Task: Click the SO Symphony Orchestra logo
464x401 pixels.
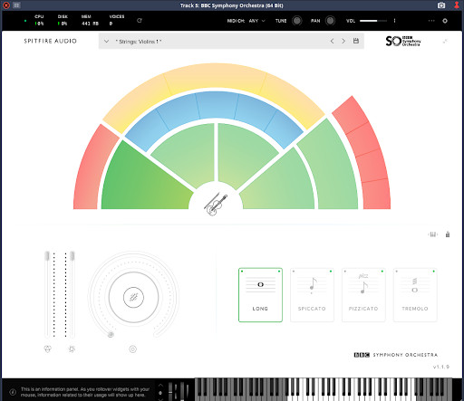Action: click(403, 41)
